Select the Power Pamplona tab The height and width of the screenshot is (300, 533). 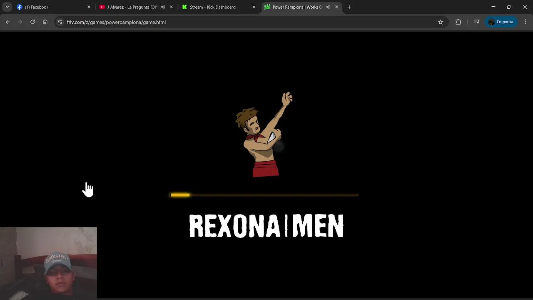[301, 7]
